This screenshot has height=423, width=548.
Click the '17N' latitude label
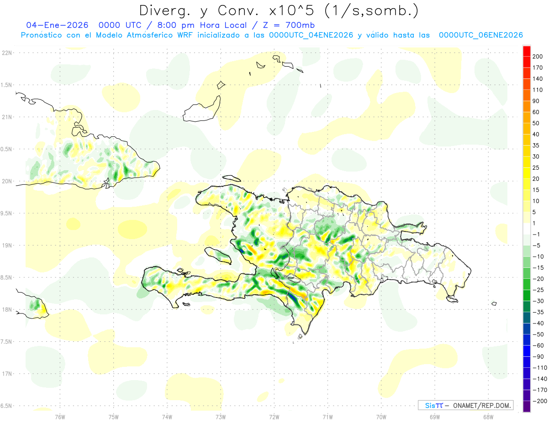click(x=7, y=374)
